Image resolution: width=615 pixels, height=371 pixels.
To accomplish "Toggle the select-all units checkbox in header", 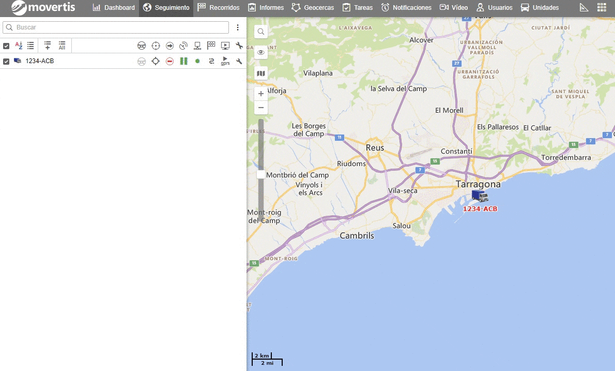I will point(6,46).
